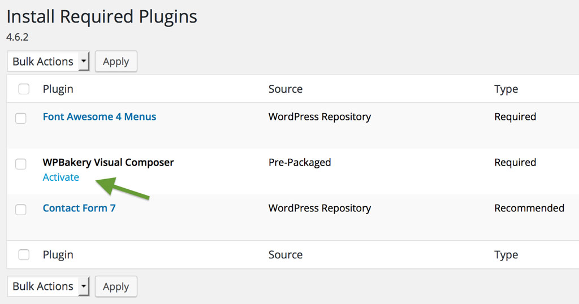Check the select-all checkbox in table footer
Image resolution: width=579 pixels, height=304 pixels.
pyautogui.click(x=24, y=255)
